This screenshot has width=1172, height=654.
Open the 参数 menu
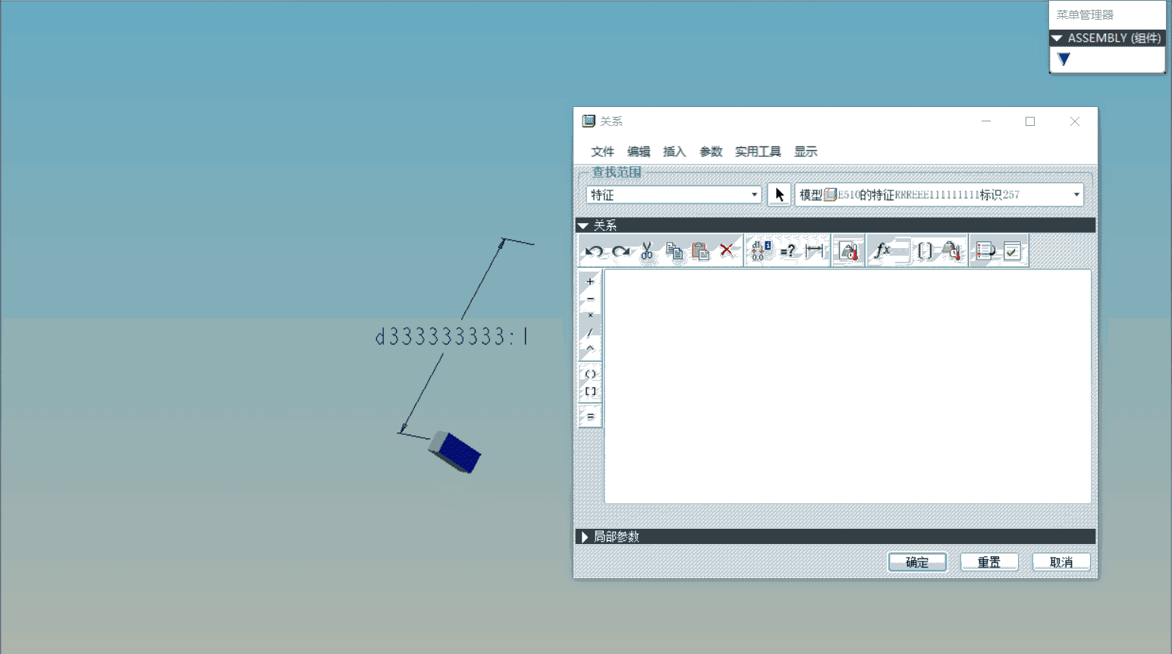click(711, 152)
